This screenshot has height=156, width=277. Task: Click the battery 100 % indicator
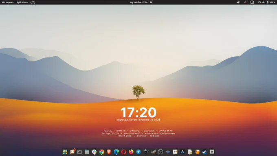pos(271,2)
